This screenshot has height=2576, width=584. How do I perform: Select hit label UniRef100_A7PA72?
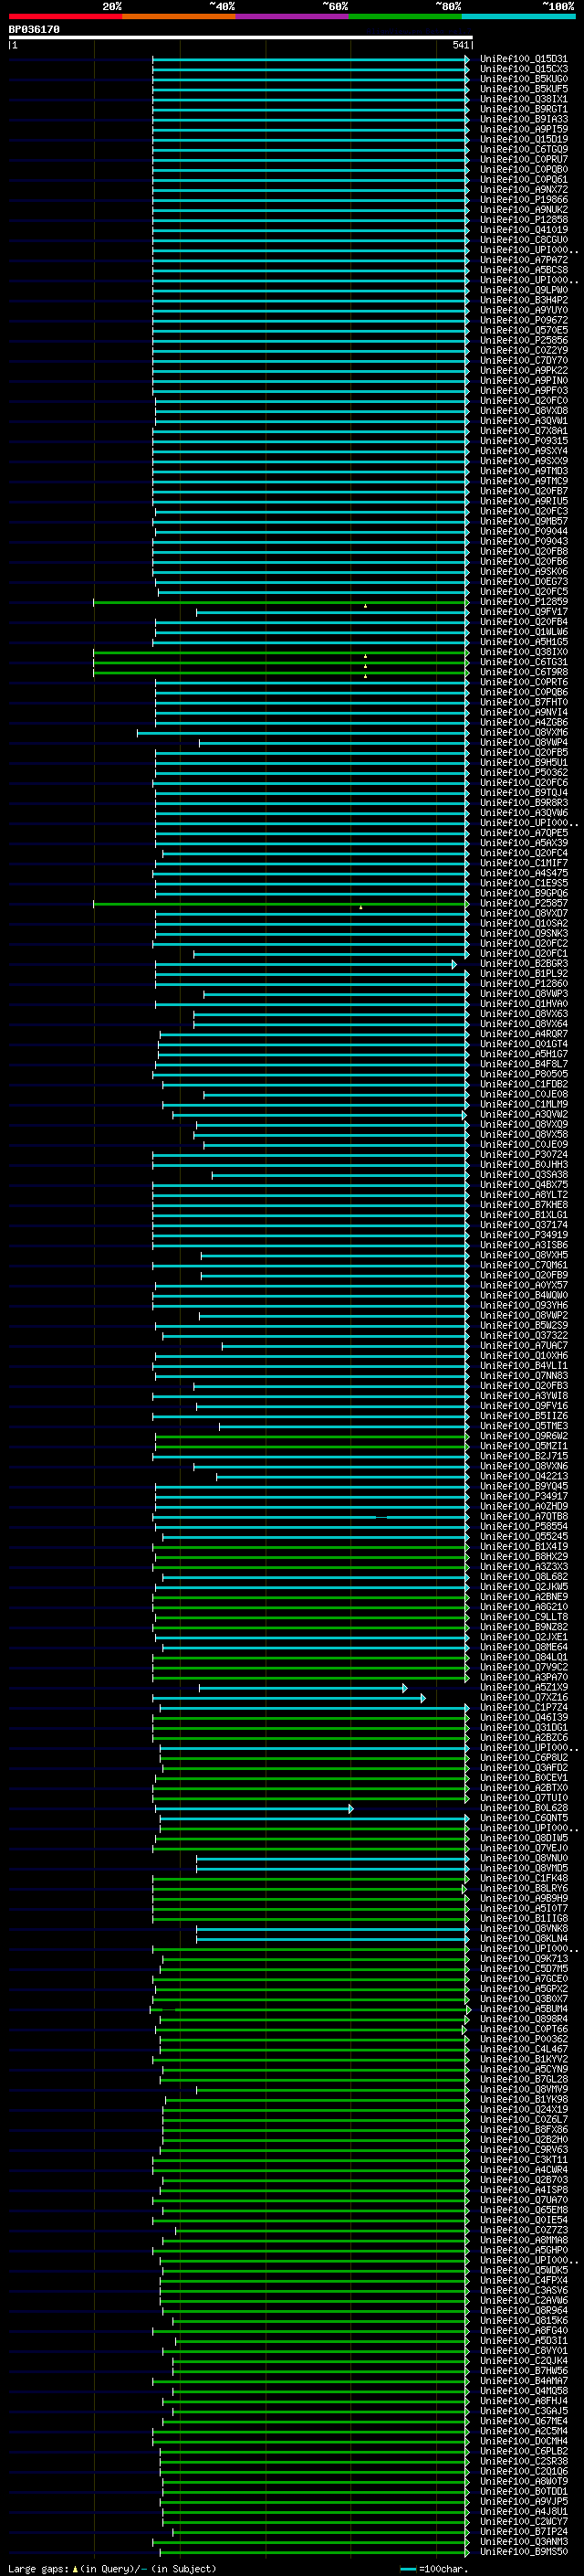click(523, 260)
